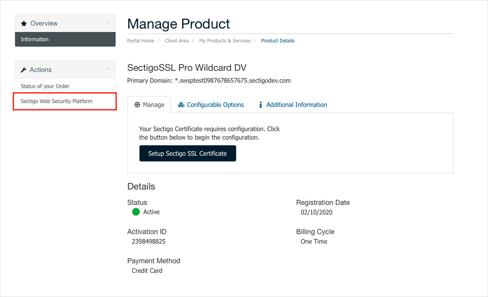Click the info icon for Additional Information
The height and width of the screenshot is (297, 488).
pos(260,105)
